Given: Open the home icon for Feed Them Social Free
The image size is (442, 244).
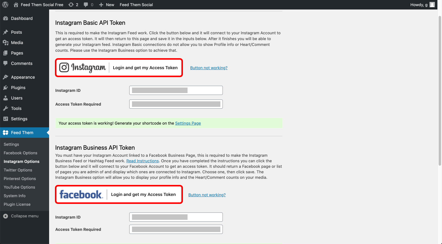Looking at the screenshot, I should [x=16, y=5].
